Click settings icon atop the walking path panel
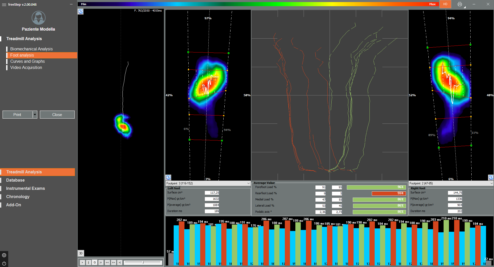494x267 pixels. (x=81, y=12)
